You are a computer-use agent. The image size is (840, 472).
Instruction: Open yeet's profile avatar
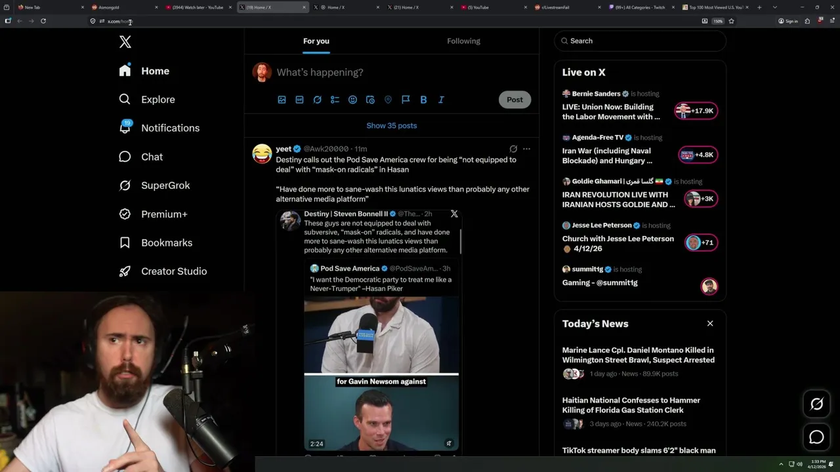coord(262,153)
